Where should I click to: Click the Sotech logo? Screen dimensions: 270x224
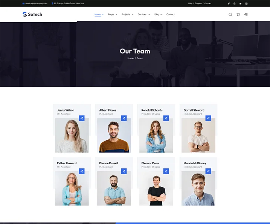point(32,14)
